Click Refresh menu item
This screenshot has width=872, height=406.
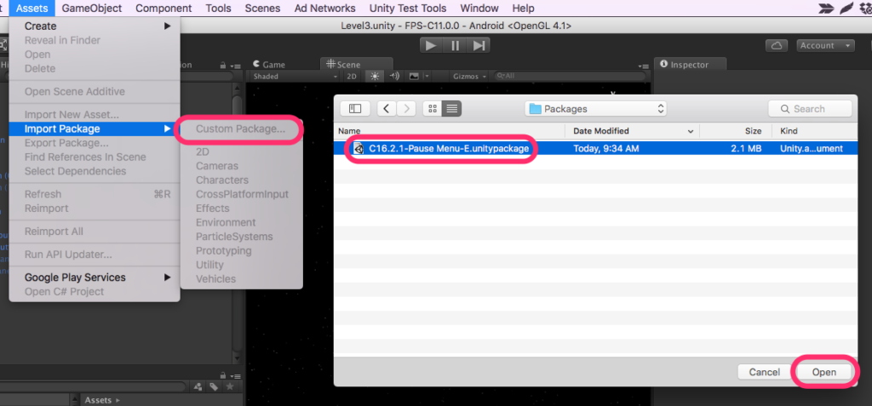point(95,194)
